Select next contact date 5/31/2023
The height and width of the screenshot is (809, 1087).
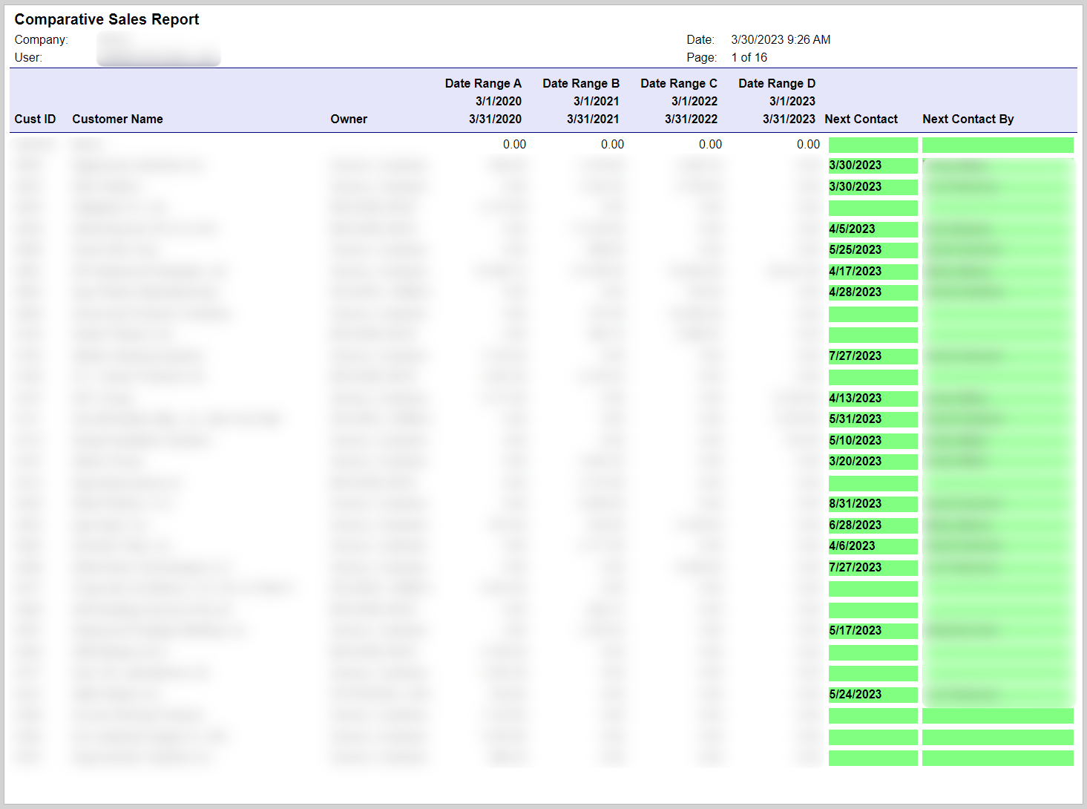tap(855, 419)
